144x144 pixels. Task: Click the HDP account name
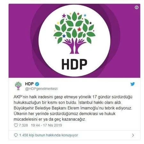coord(29,84)
